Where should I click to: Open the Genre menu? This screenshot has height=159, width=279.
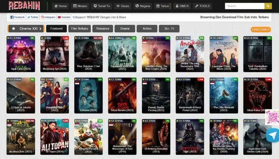click(x=123, y=6)
